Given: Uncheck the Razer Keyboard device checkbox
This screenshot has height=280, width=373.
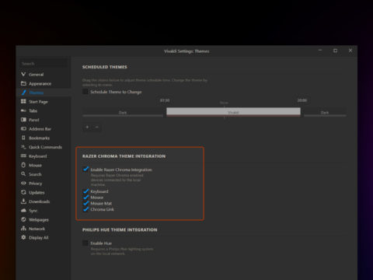Looking at the screenshot, I should click(x=85, y=191).
